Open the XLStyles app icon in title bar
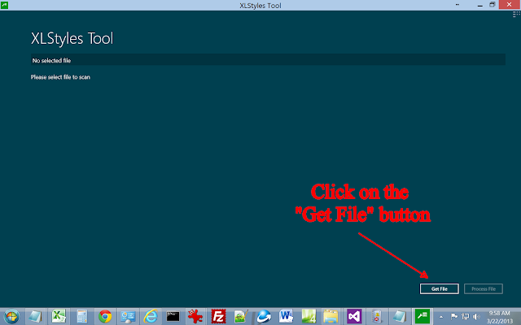521x325 pixels. point(4,5)
